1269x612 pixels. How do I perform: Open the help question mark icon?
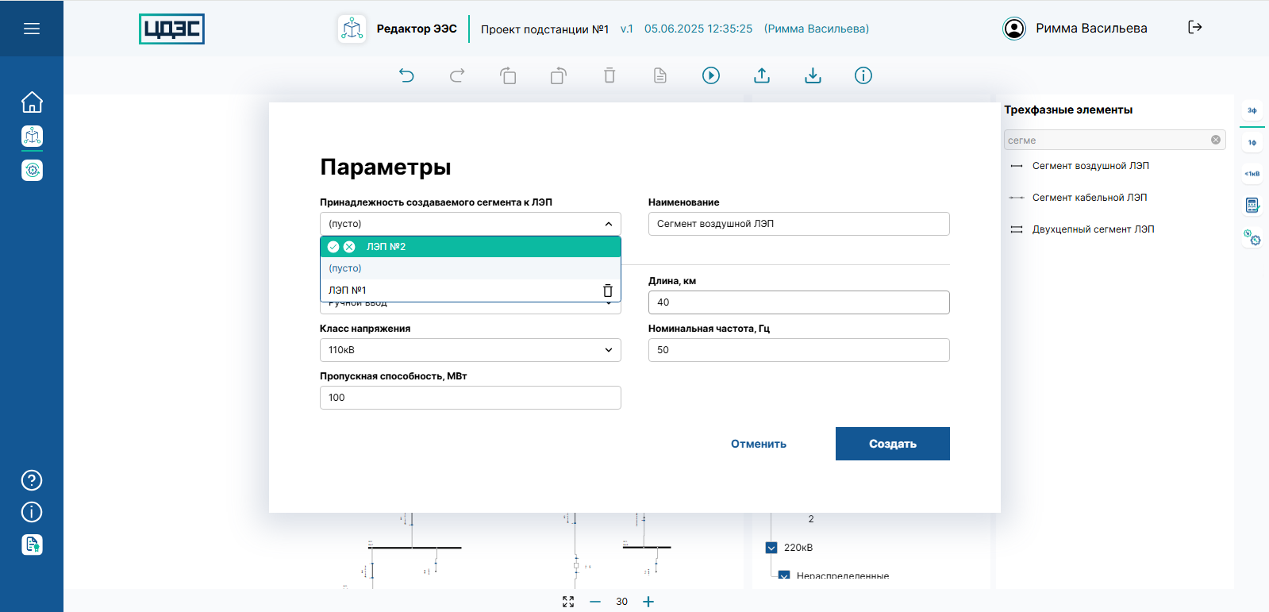[x=32, y=480]
